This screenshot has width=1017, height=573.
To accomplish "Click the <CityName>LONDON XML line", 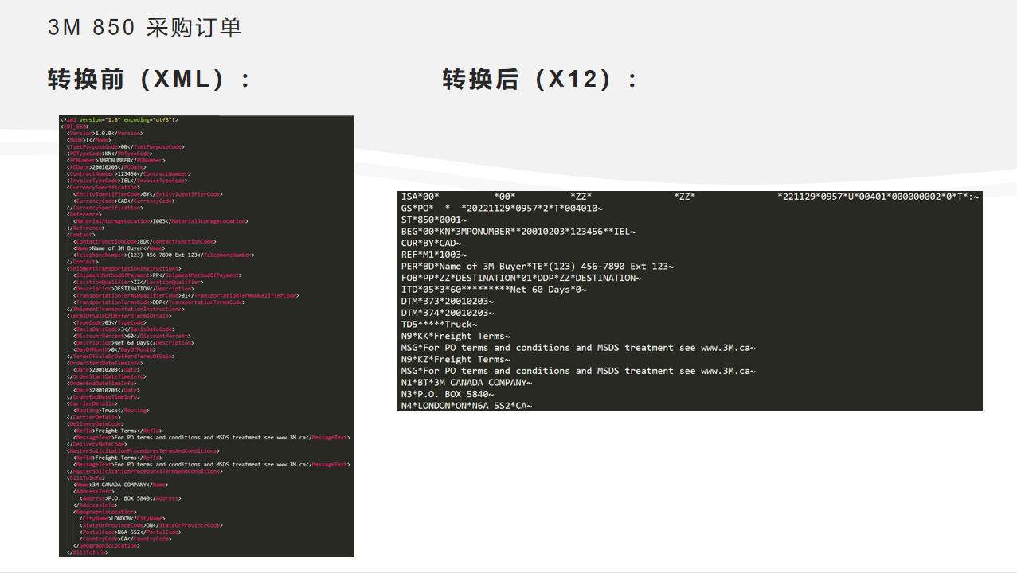I will 123,518.
